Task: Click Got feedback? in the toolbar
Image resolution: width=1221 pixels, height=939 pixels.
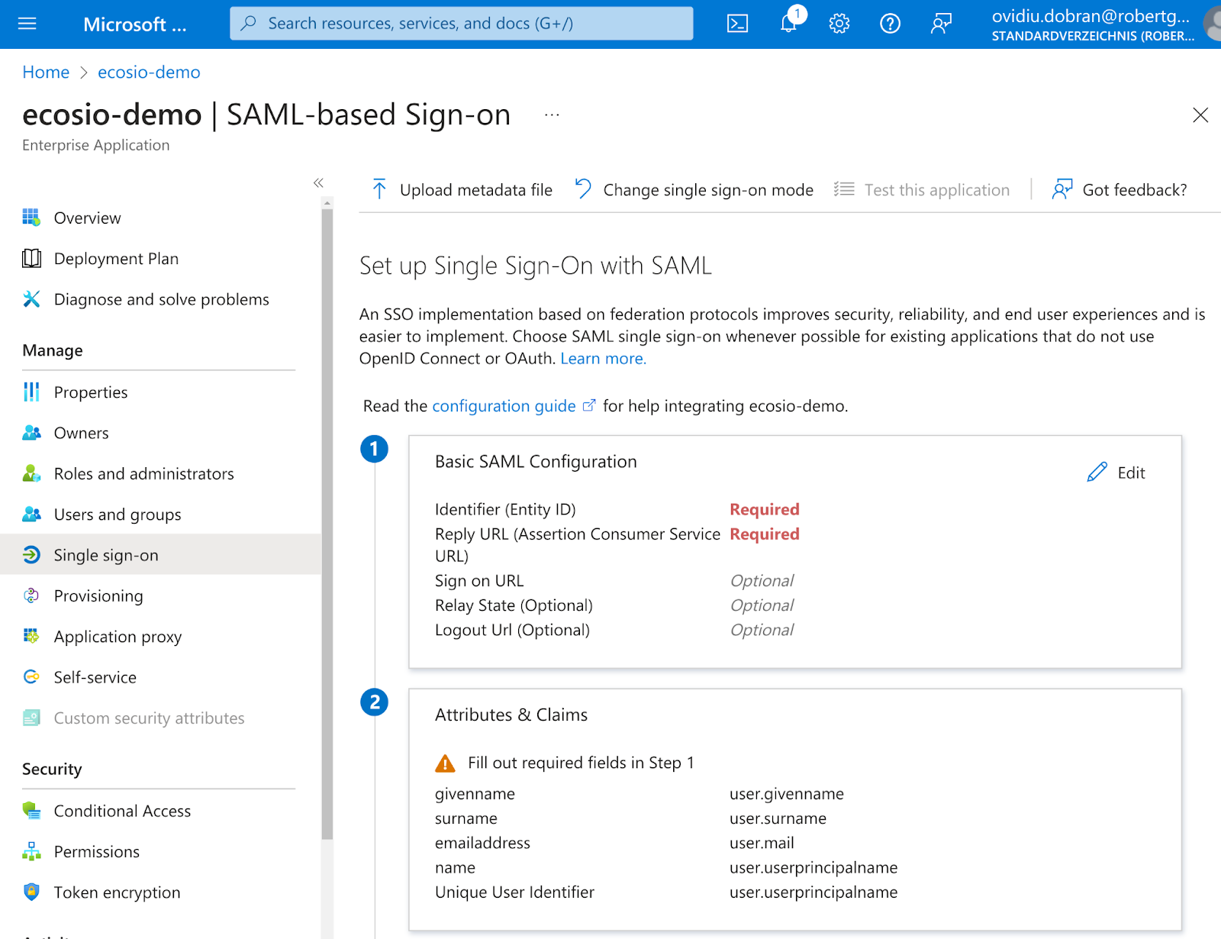Action: (1120, 189)
